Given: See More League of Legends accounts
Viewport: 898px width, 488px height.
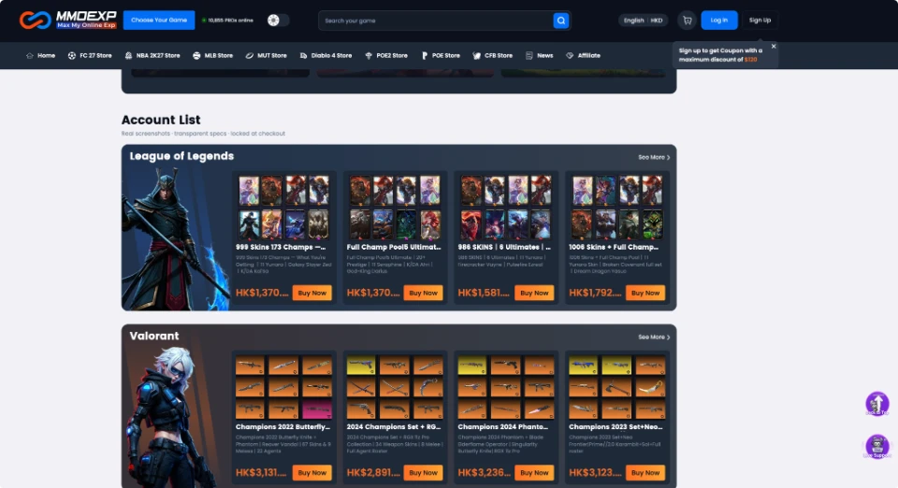Looking at the screenshot, I should coord(654,157).
